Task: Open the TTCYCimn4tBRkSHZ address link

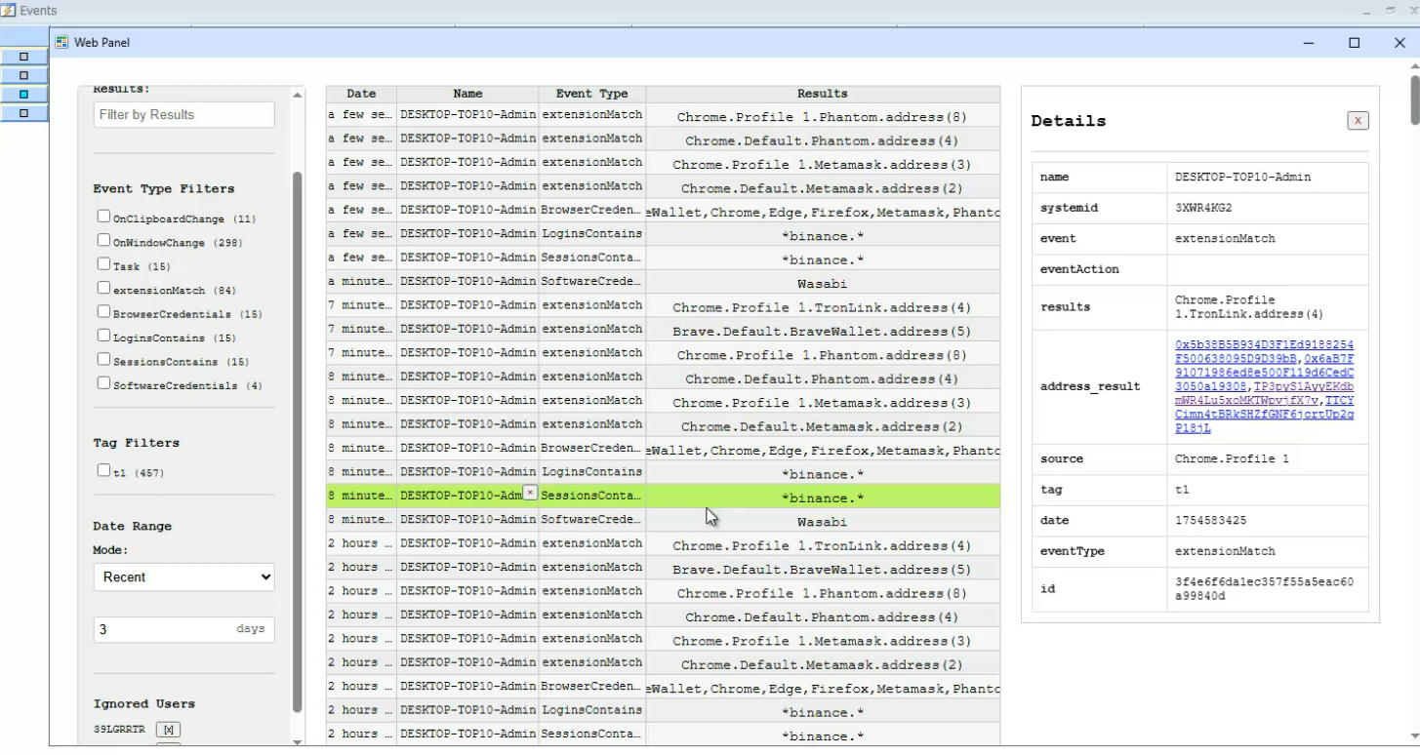Action: [x=1265, y=415]
